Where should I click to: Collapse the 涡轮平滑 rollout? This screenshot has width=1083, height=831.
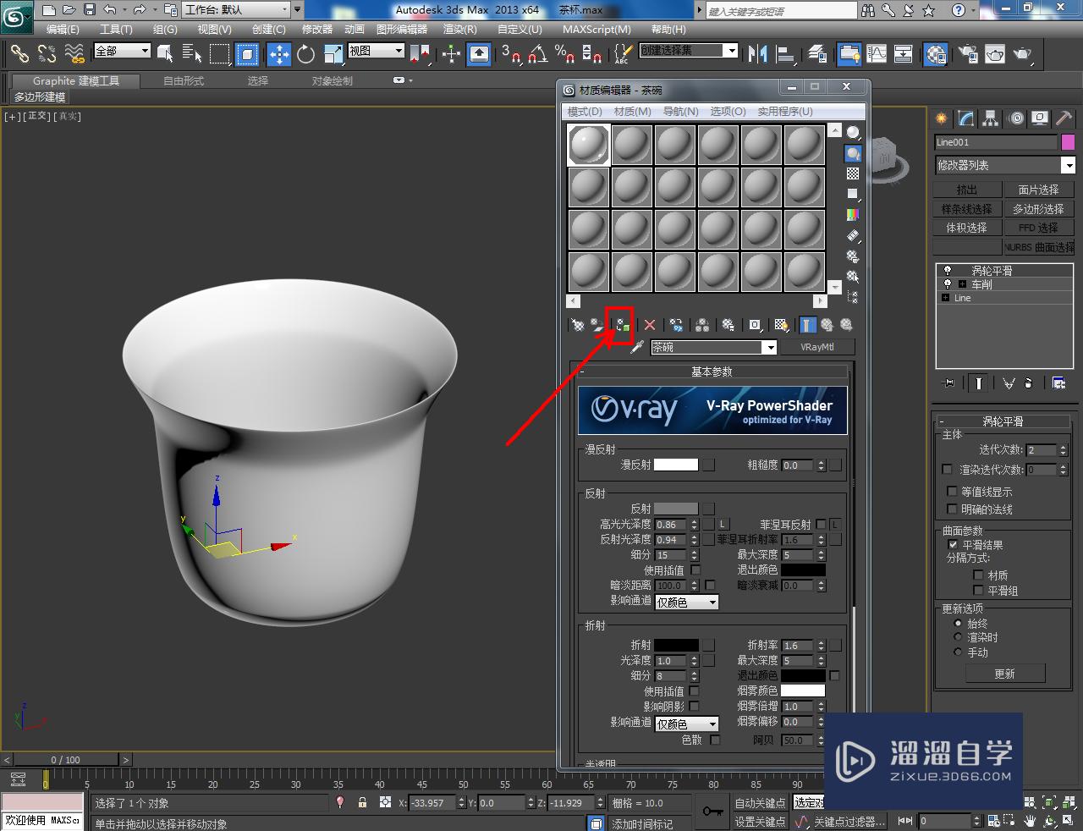[x=1003, y=421]
